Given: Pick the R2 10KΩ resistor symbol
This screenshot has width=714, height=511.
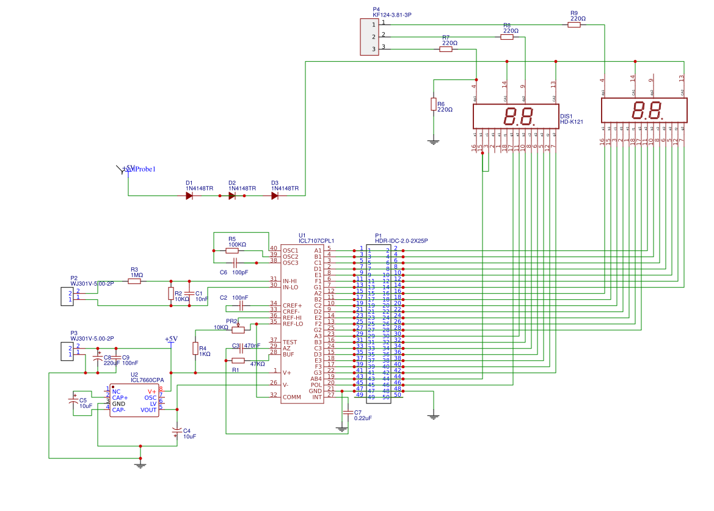Looking at the screenshot, I should [x=171, y=294].
